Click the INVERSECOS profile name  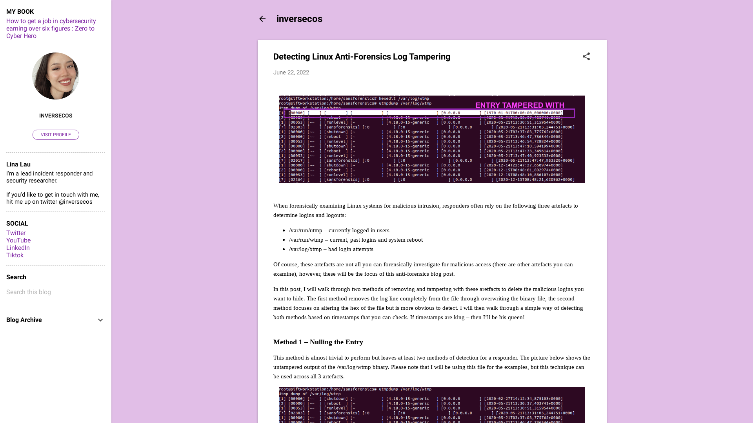55,115
